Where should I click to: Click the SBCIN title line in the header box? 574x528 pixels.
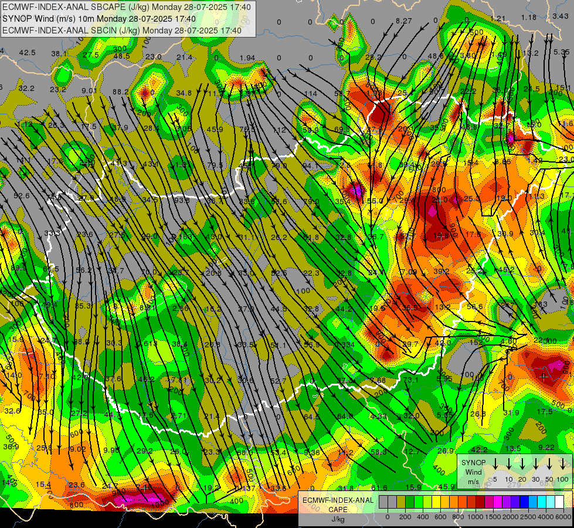tap(122, 31)
